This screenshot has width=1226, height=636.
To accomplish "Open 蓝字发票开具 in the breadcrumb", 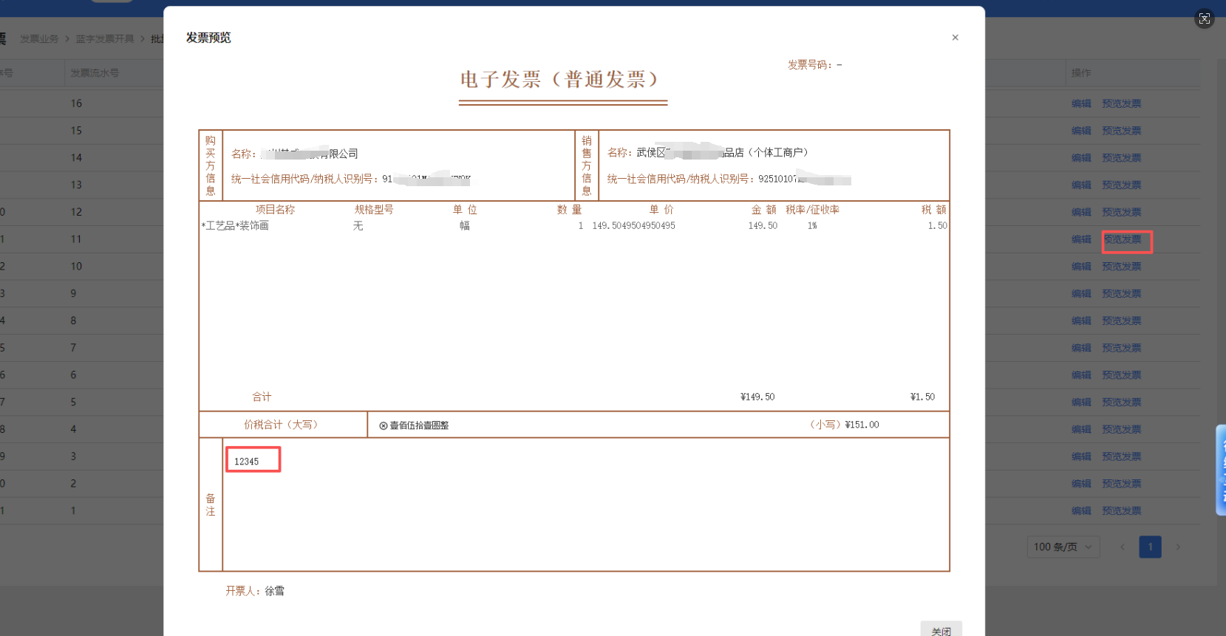I will [x=105, y=39].
